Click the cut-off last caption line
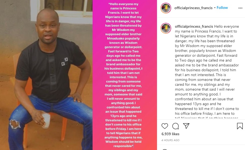 [x=207, y=117]
